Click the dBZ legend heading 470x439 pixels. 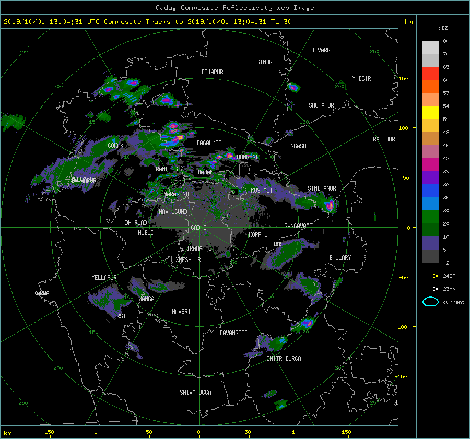(x=443, y=28)
